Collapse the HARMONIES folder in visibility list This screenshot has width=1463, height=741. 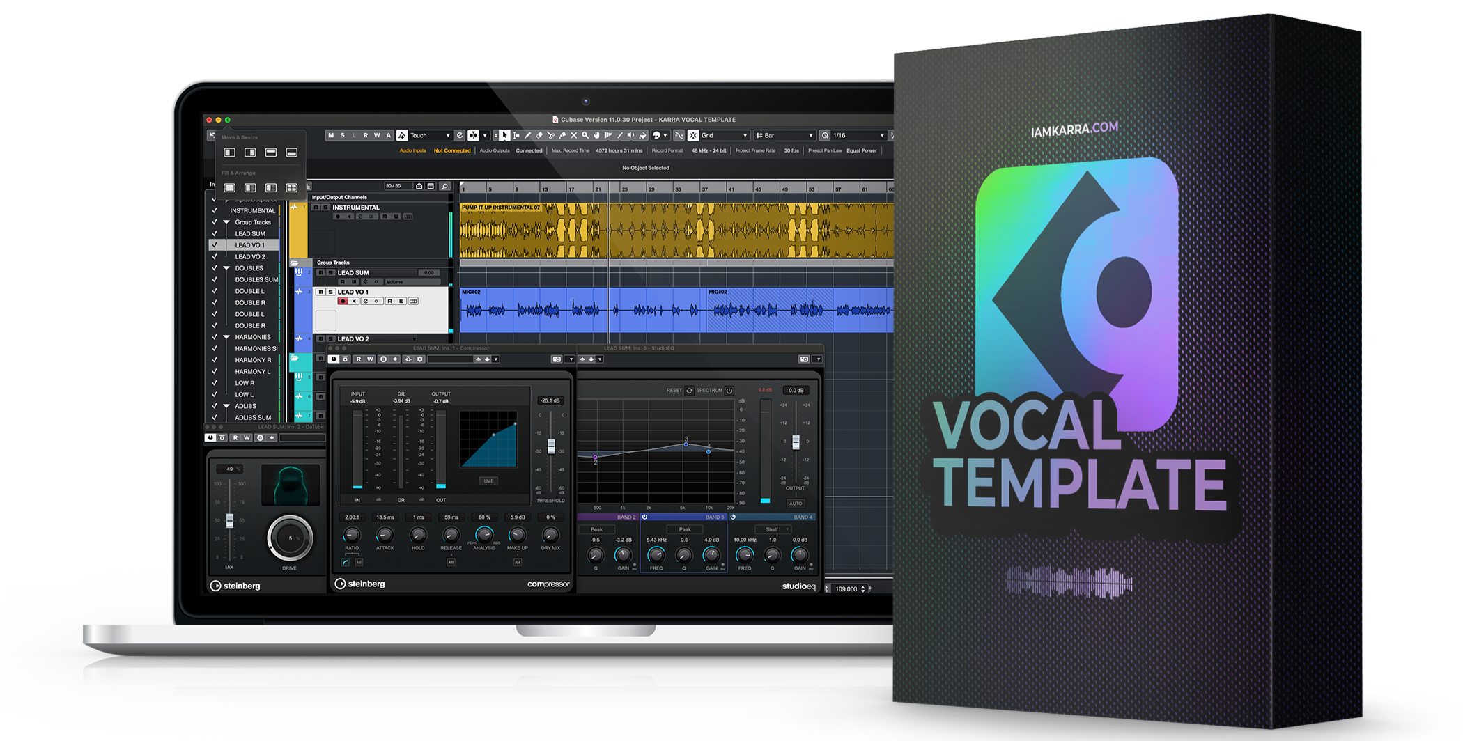click(x=226, y=338)
